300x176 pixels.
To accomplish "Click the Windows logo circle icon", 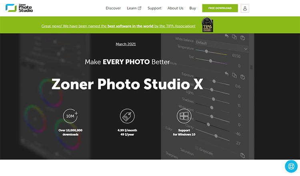I will (184, 116).
